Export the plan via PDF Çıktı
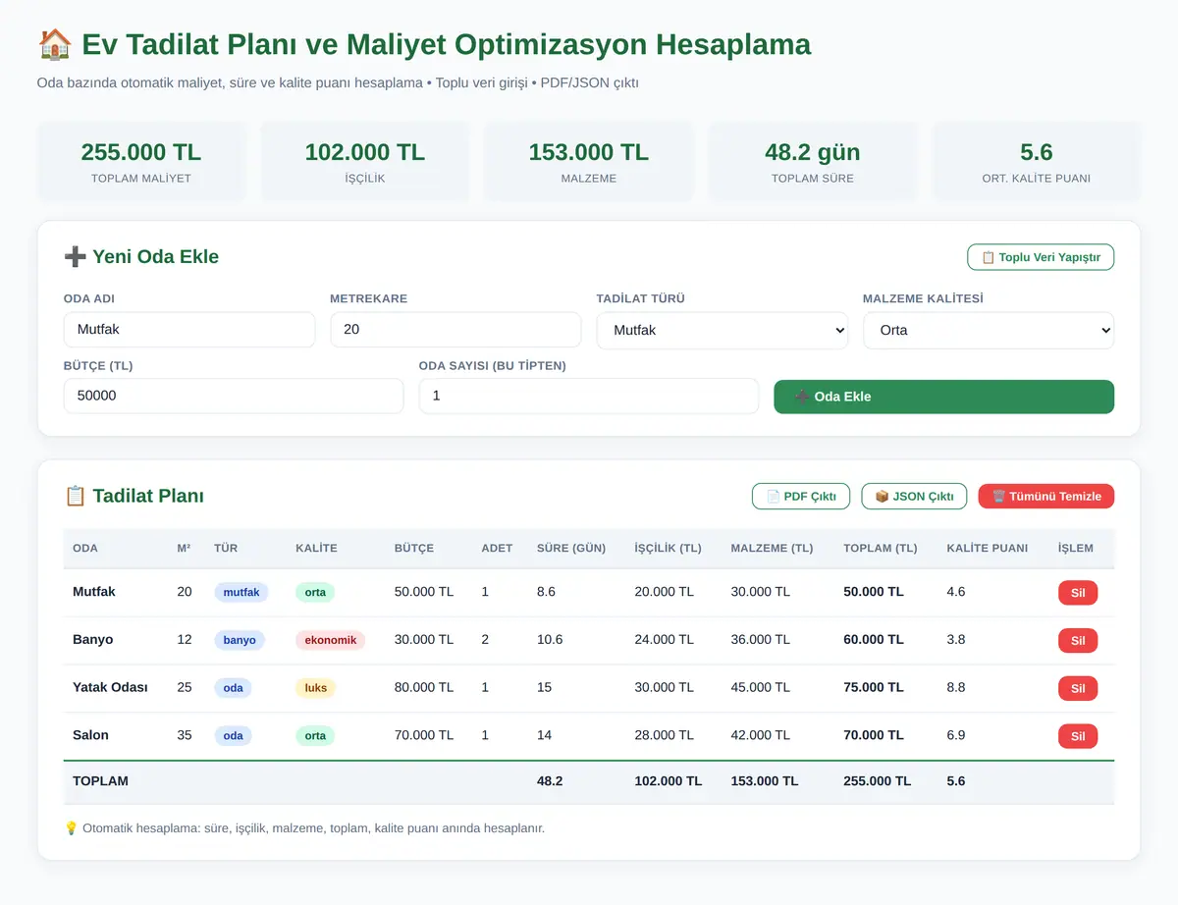1178x905 pixels. [801, 497]
